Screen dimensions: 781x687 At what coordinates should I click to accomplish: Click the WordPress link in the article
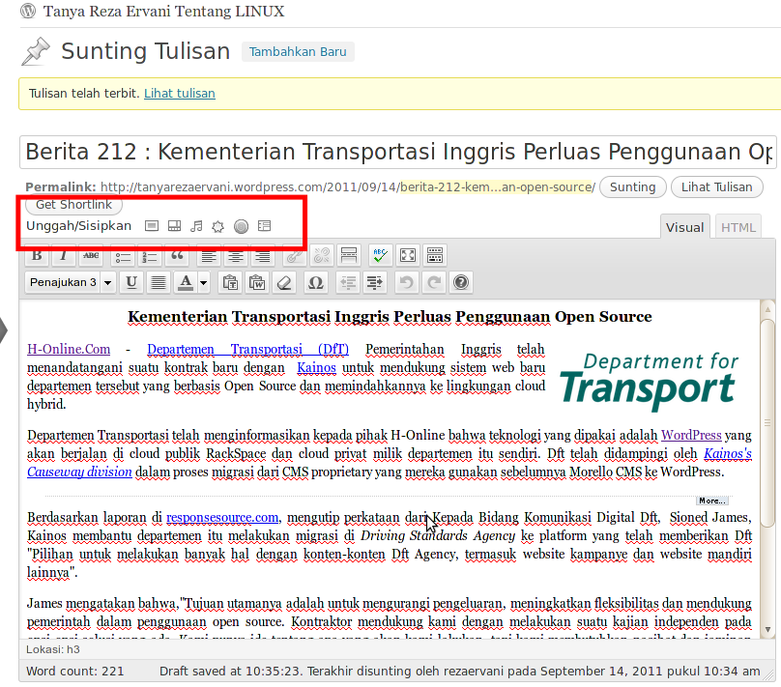(x=691, y=435)
